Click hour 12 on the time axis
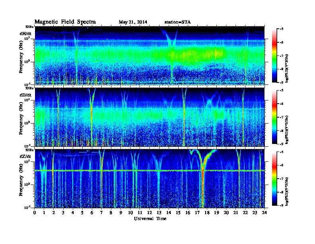 point(150,213)
